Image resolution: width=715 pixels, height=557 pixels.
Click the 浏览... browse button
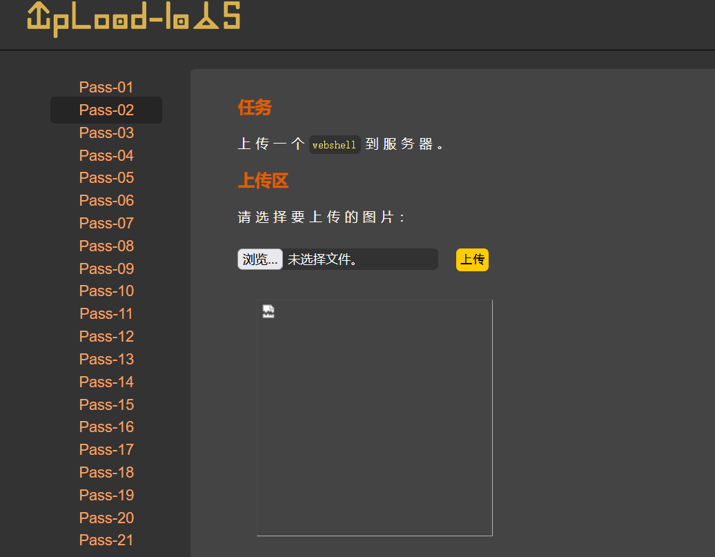pos(260,259)
